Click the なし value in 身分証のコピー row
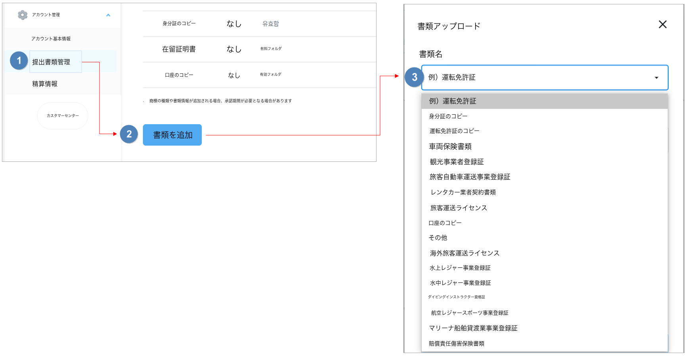Screen dimensions: 688x357 point(234,24)
